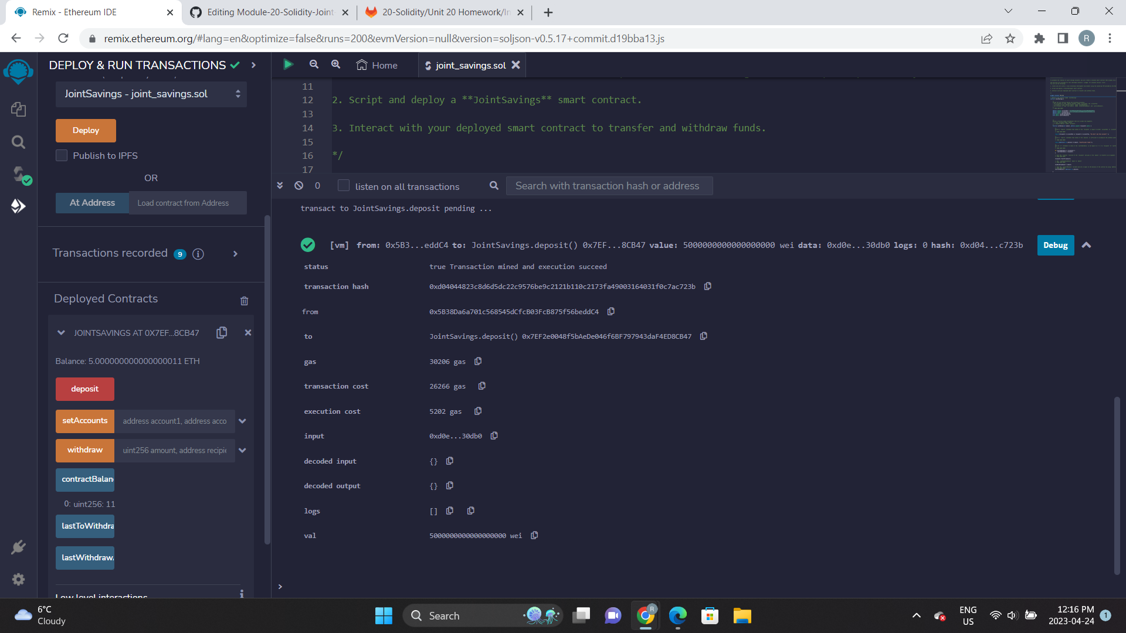Type in the transaction hash search field
Screen dimensions: 1126x633
tap(609, 186)
